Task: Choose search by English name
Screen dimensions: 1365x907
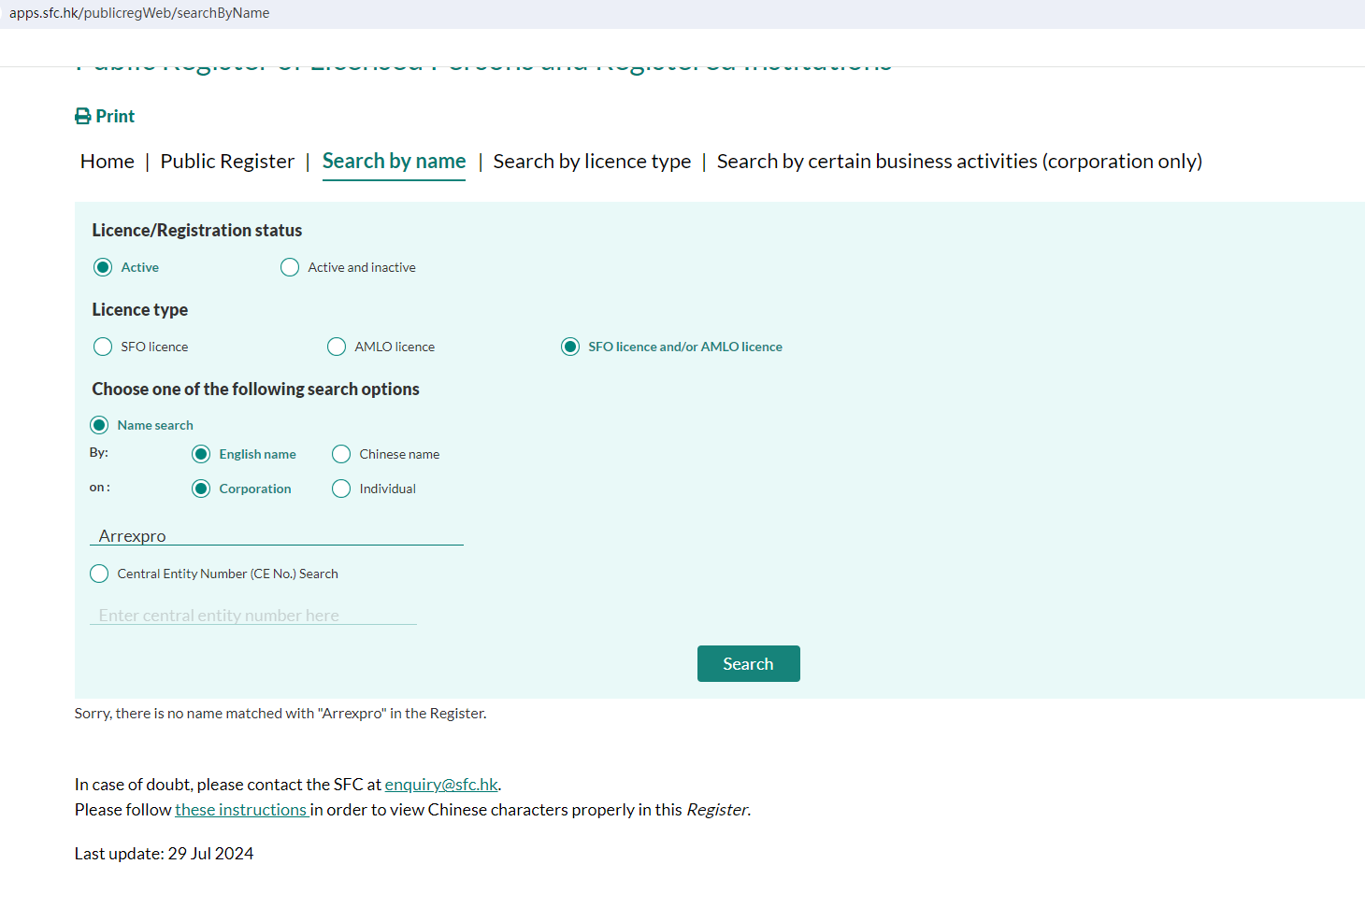Action: click(201, 455)
